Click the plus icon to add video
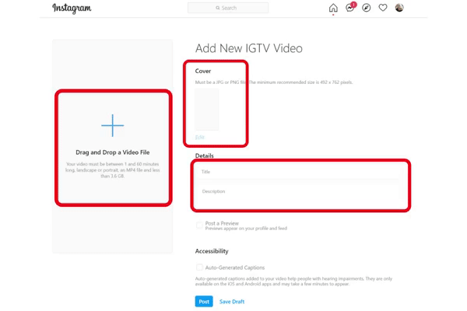This screenshot has height=311, width=467. coord(113,125)
